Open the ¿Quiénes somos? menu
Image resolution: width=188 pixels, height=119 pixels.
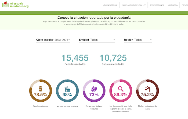110,5
